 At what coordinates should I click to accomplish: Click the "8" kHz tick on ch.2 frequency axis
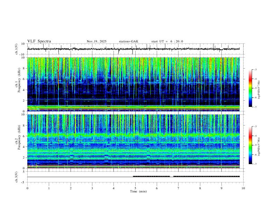24,125
